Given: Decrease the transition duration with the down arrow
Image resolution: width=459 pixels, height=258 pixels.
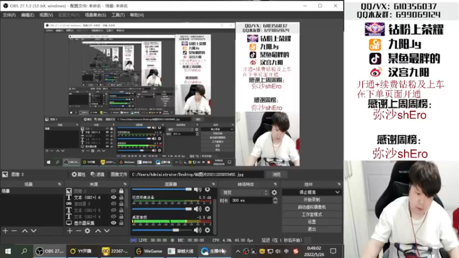Looking at the screenshot, I should coord(275,202).
